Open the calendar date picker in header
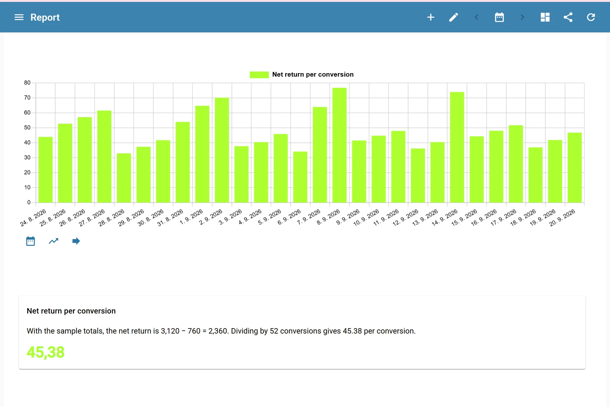This screenshot has width=610, height=407. point(499,17)
